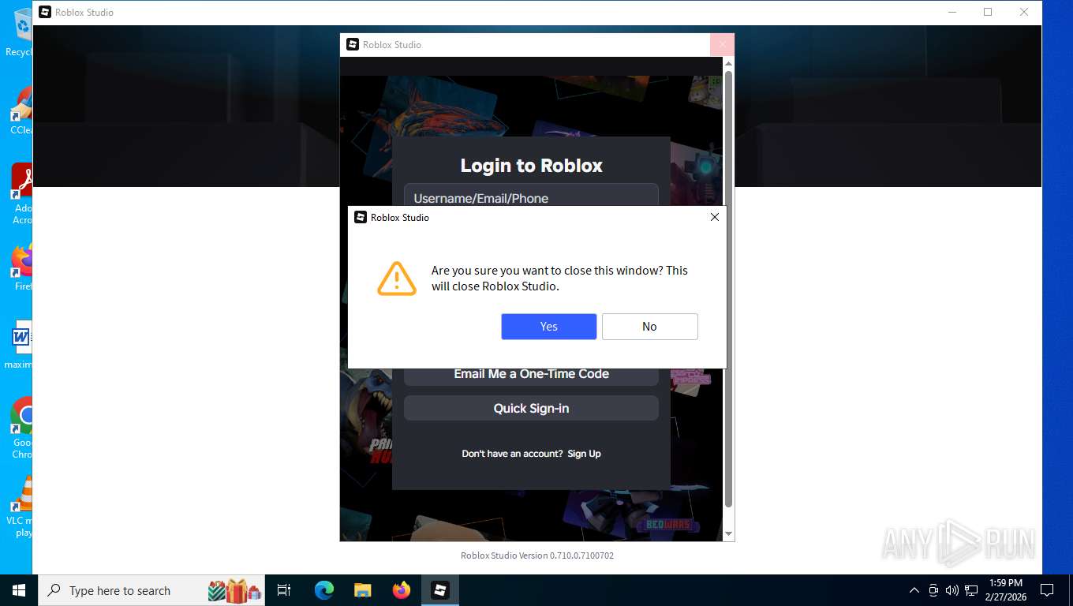Click the taskbar search box
The width and height of the screenshot is (1073, 606).
click(153, 590)
